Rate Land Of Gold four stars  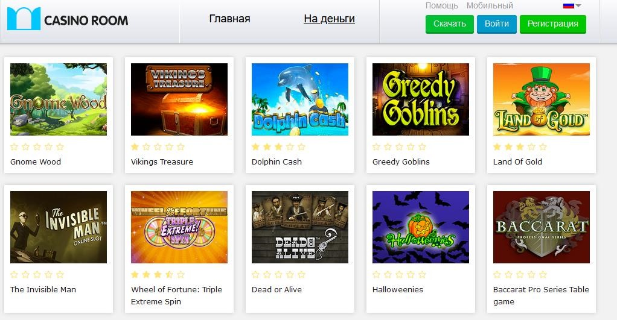[x=532, y=147]
